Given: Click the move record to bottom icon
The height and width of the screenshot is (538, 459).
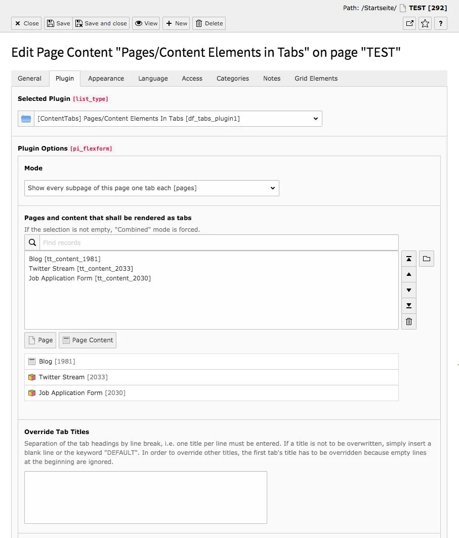Looking at the screenshot, I should coord(409,306).
